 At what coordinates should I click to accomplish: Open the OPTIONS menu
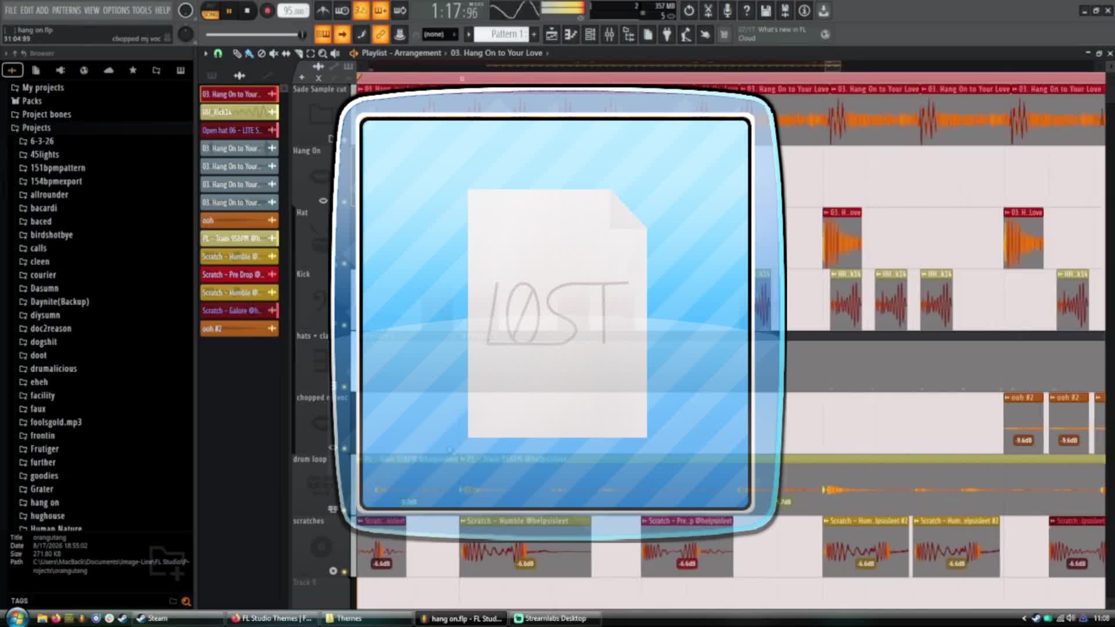[x=116, y=10]
